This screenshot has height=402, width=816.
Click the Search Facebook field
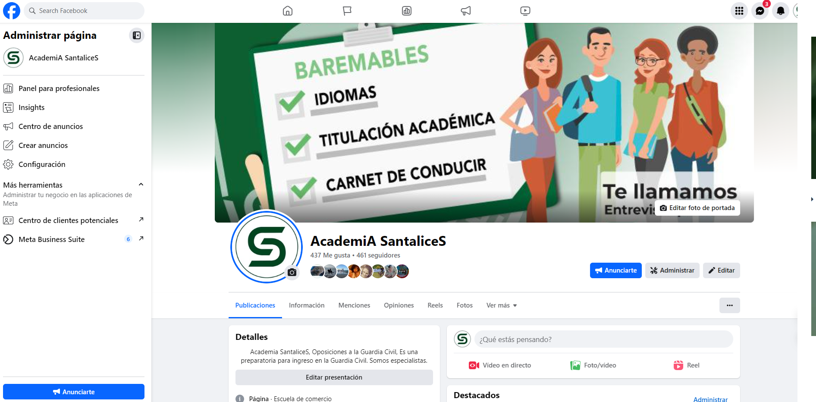click(x=84, y=11)
